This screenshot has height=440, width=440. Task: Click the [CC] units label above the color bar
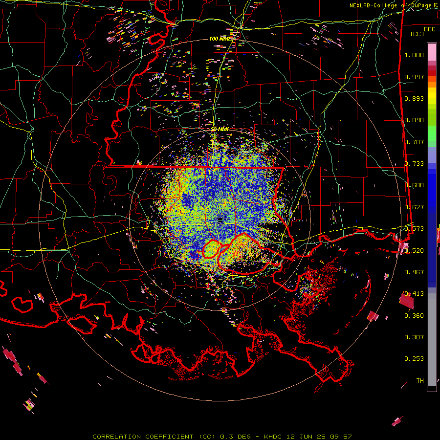[417, 34]
